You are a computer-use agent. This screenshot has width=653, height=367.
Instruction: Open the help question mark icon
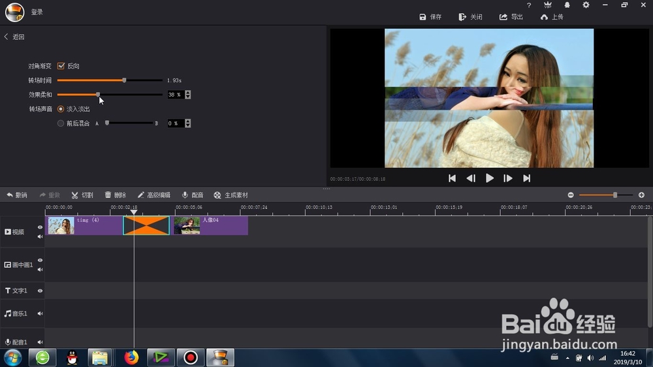point(529,5)
